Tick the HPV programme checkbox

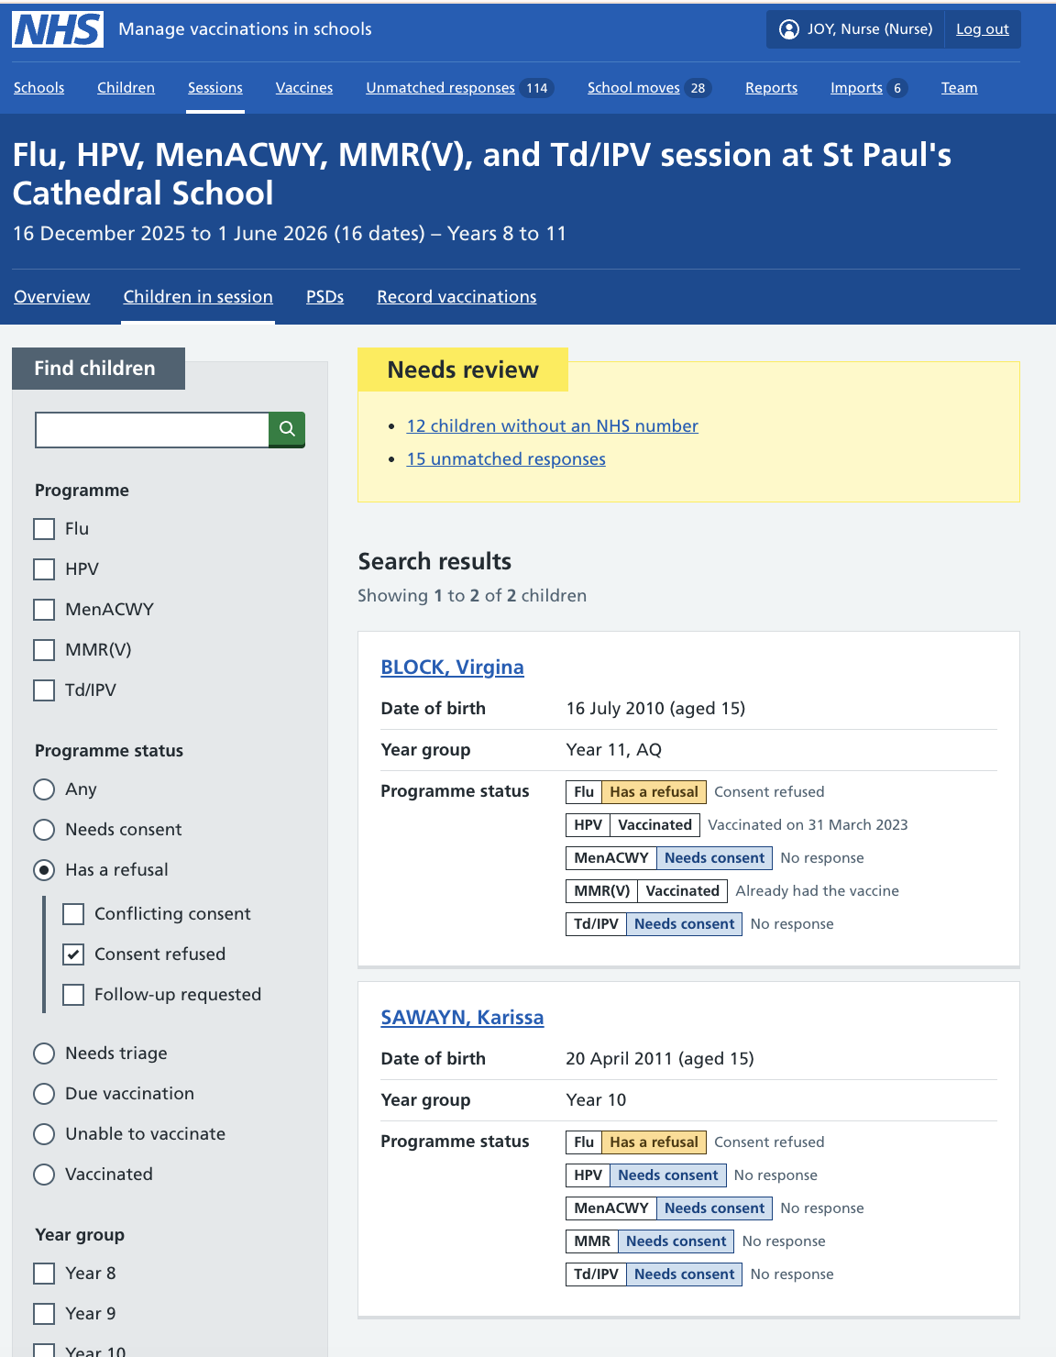(x=44, y=569)
